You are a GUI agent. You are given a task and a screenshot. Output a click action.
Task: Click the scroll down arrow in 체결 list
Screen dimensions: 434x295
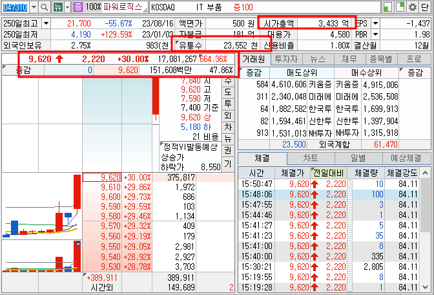(426, 287)
